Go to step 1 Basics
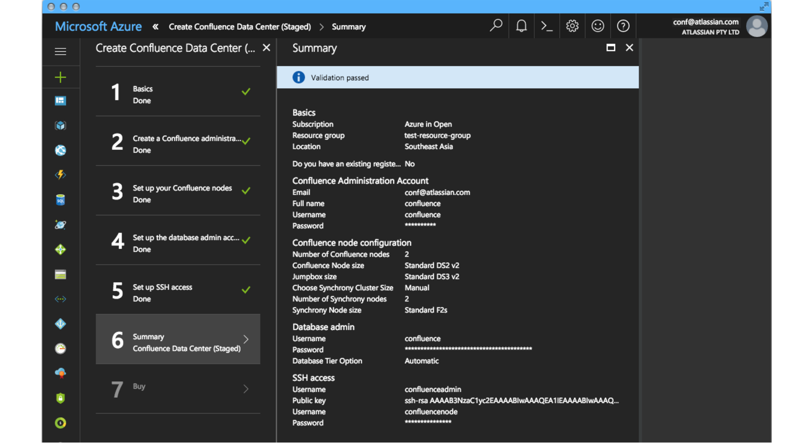This screenshot has width=810, height=443. 178,92
